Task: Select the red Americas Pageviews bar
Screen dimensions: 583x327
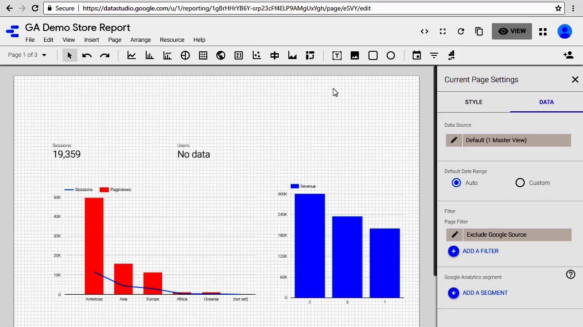Action: 94,246
